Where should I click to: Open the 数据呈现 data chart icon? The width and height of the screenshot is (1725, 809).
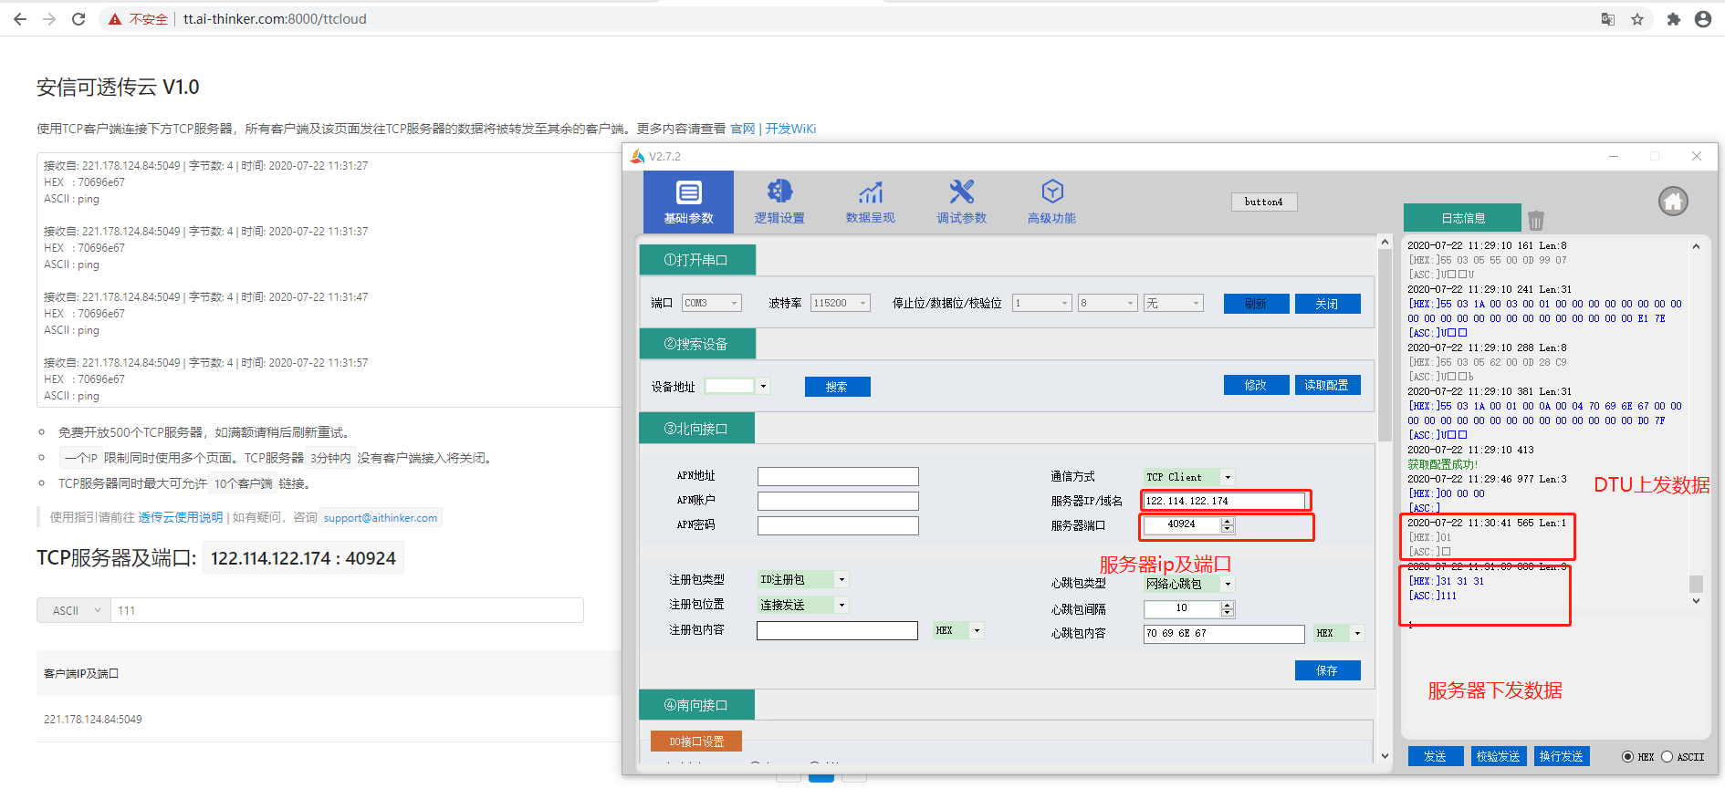pos(870,192)
